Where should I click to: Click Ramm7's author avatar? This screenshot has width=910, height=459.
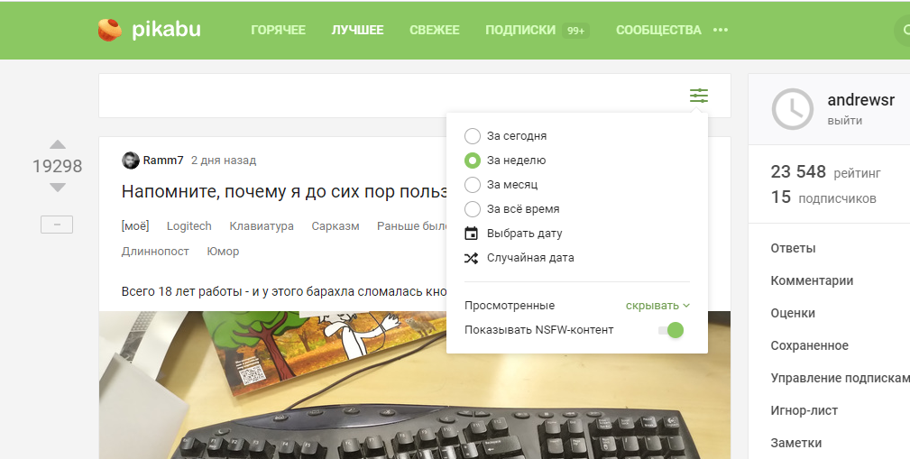[x=131, y=161]
